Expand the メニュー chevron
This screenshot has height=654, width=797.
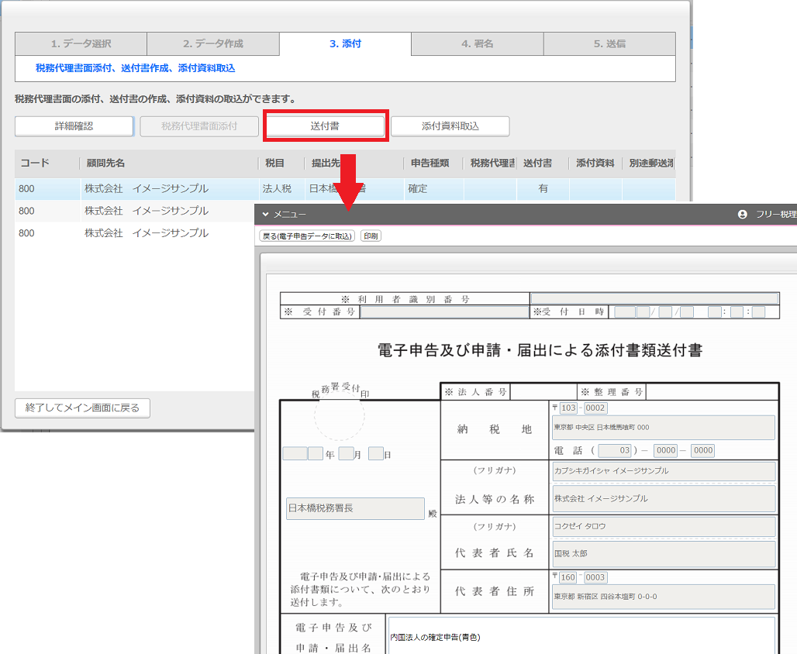[x=265, y=215]
